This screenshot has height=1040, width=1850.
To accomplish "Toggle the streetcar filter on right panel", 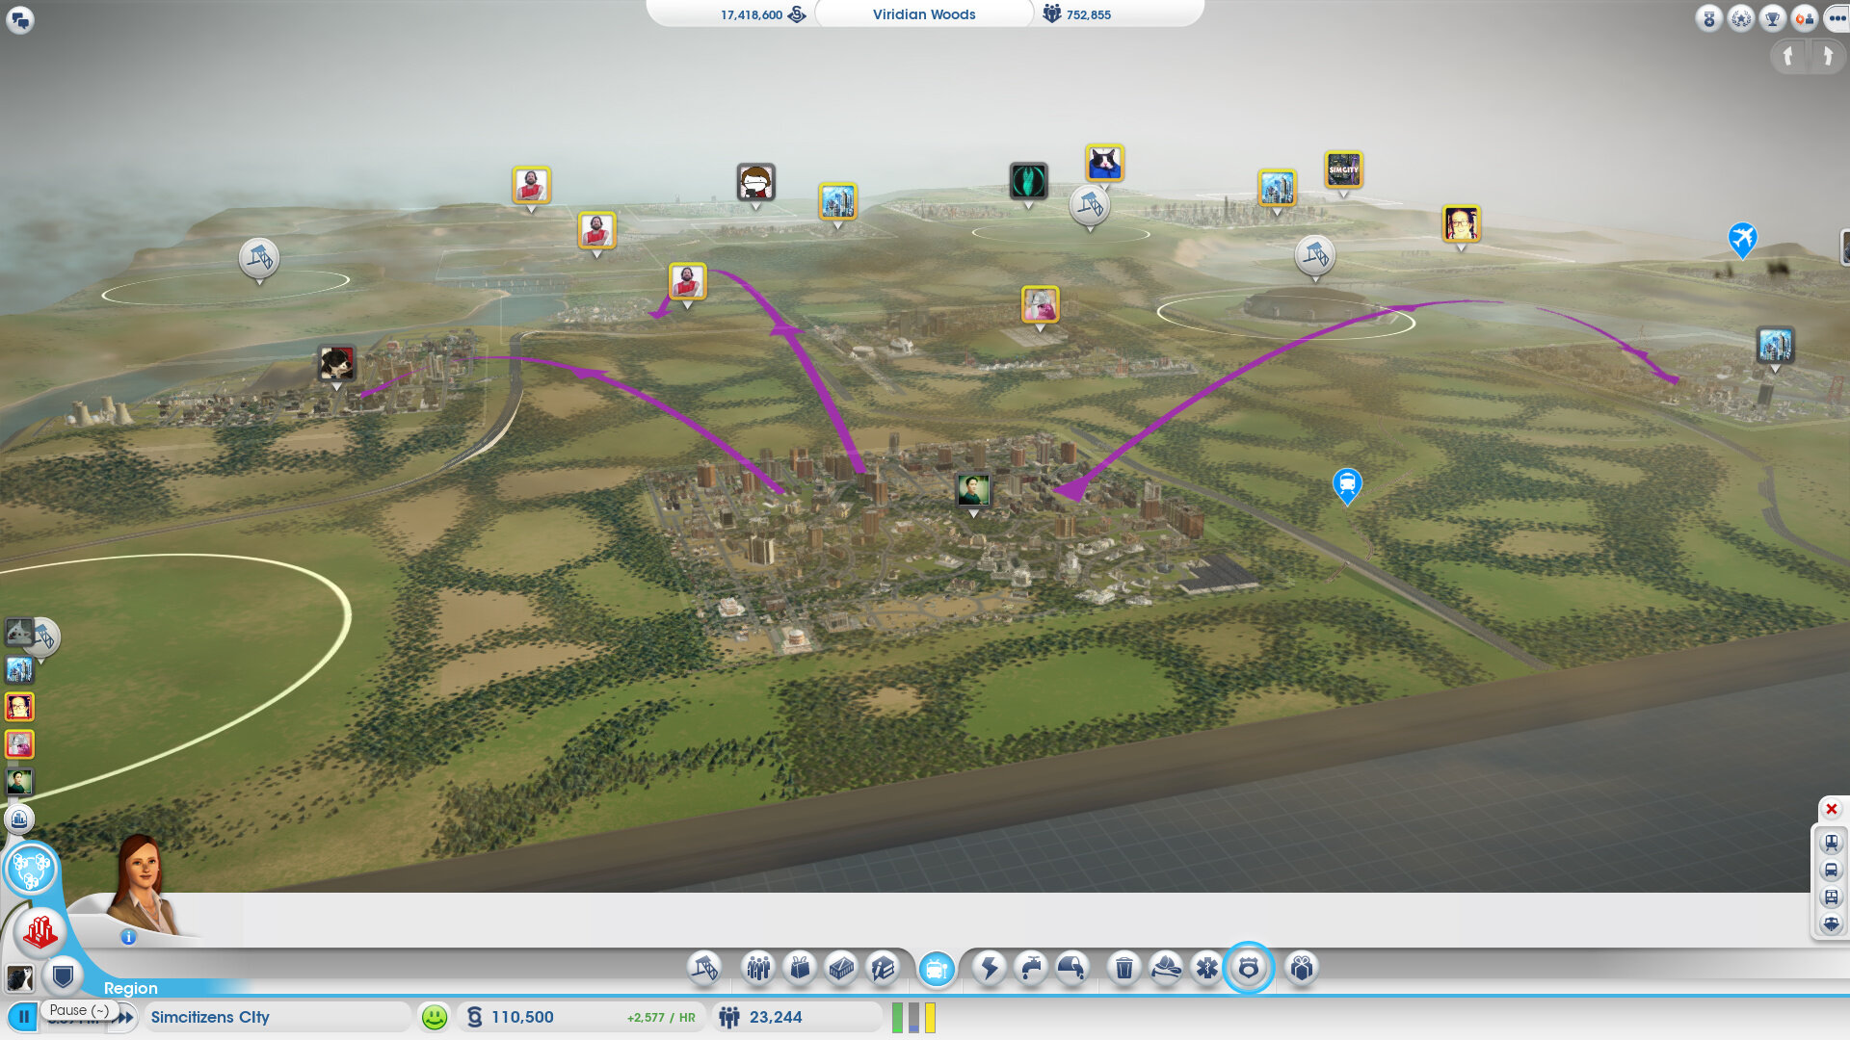I will point(1832,897).
